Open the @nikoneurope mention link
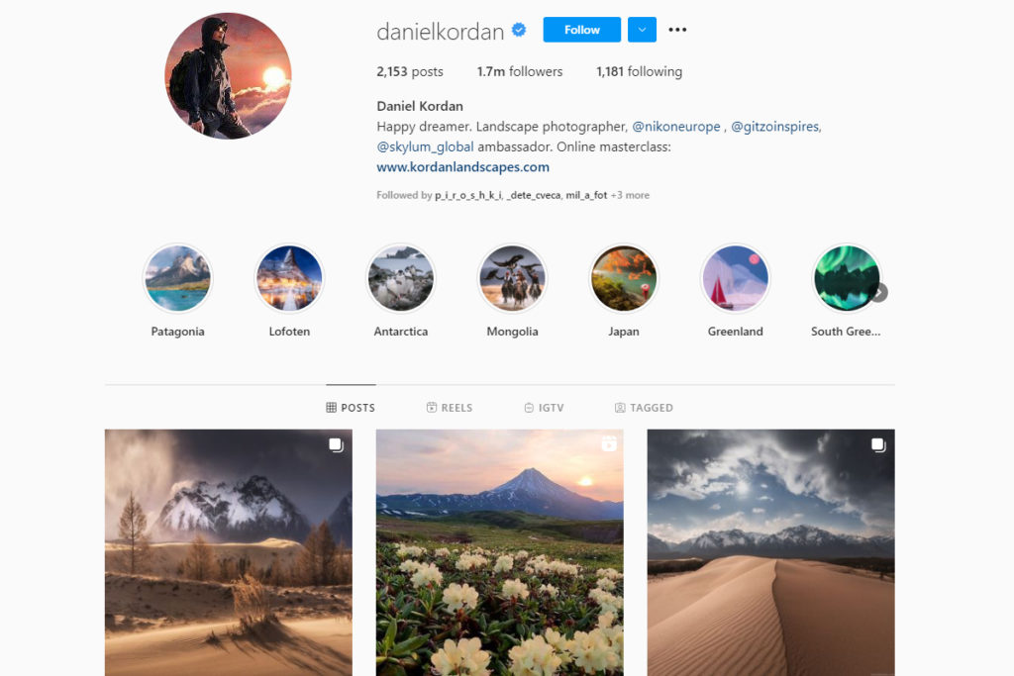 [675, 127]
